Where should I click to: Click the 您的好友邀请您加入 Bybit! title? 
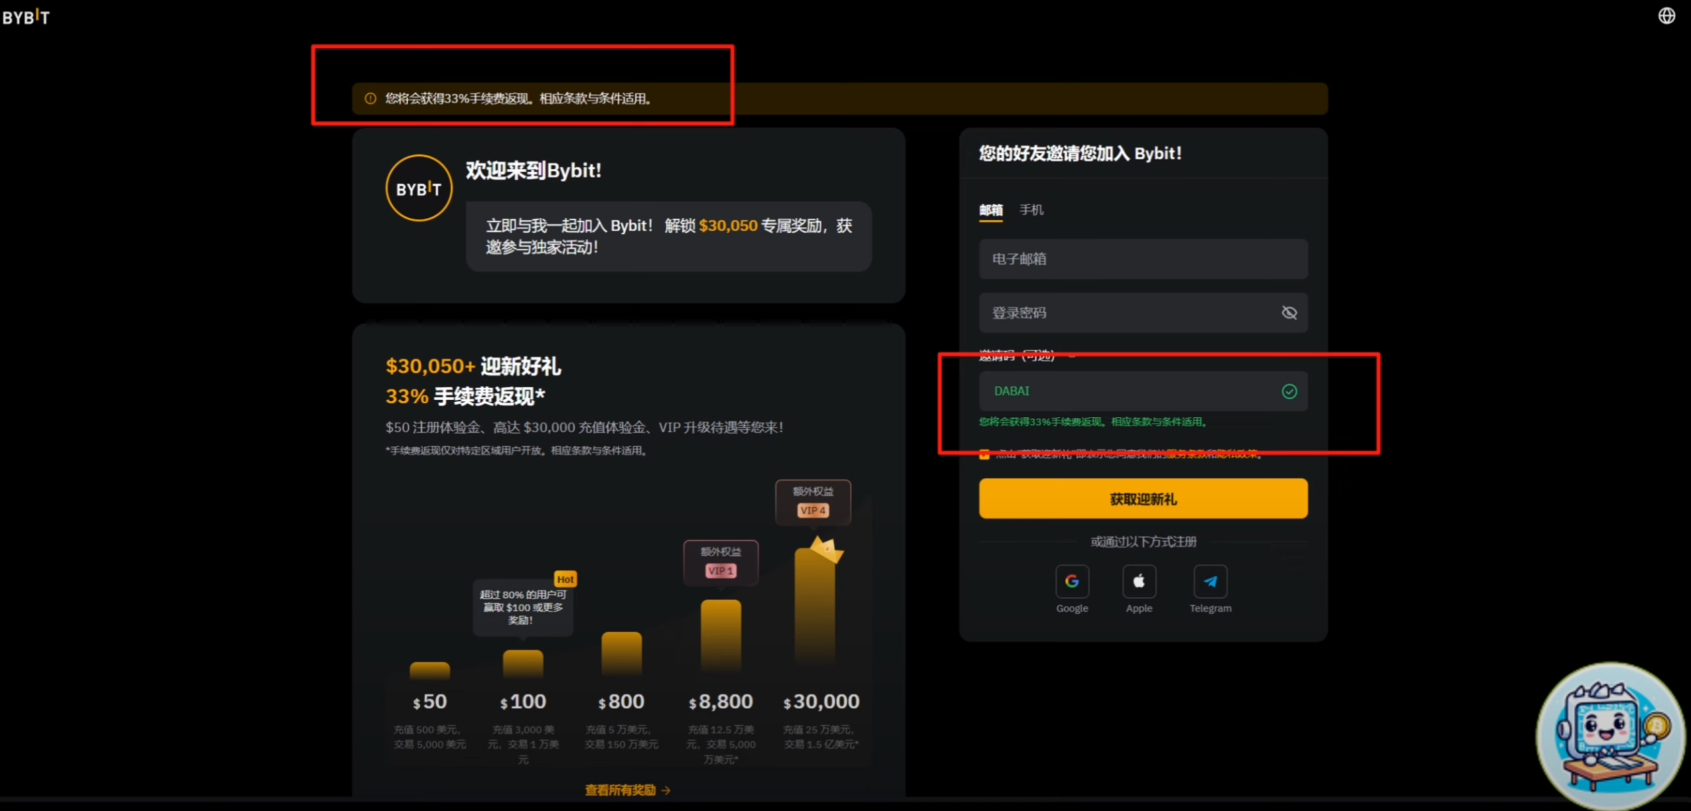click(1080, 154)
